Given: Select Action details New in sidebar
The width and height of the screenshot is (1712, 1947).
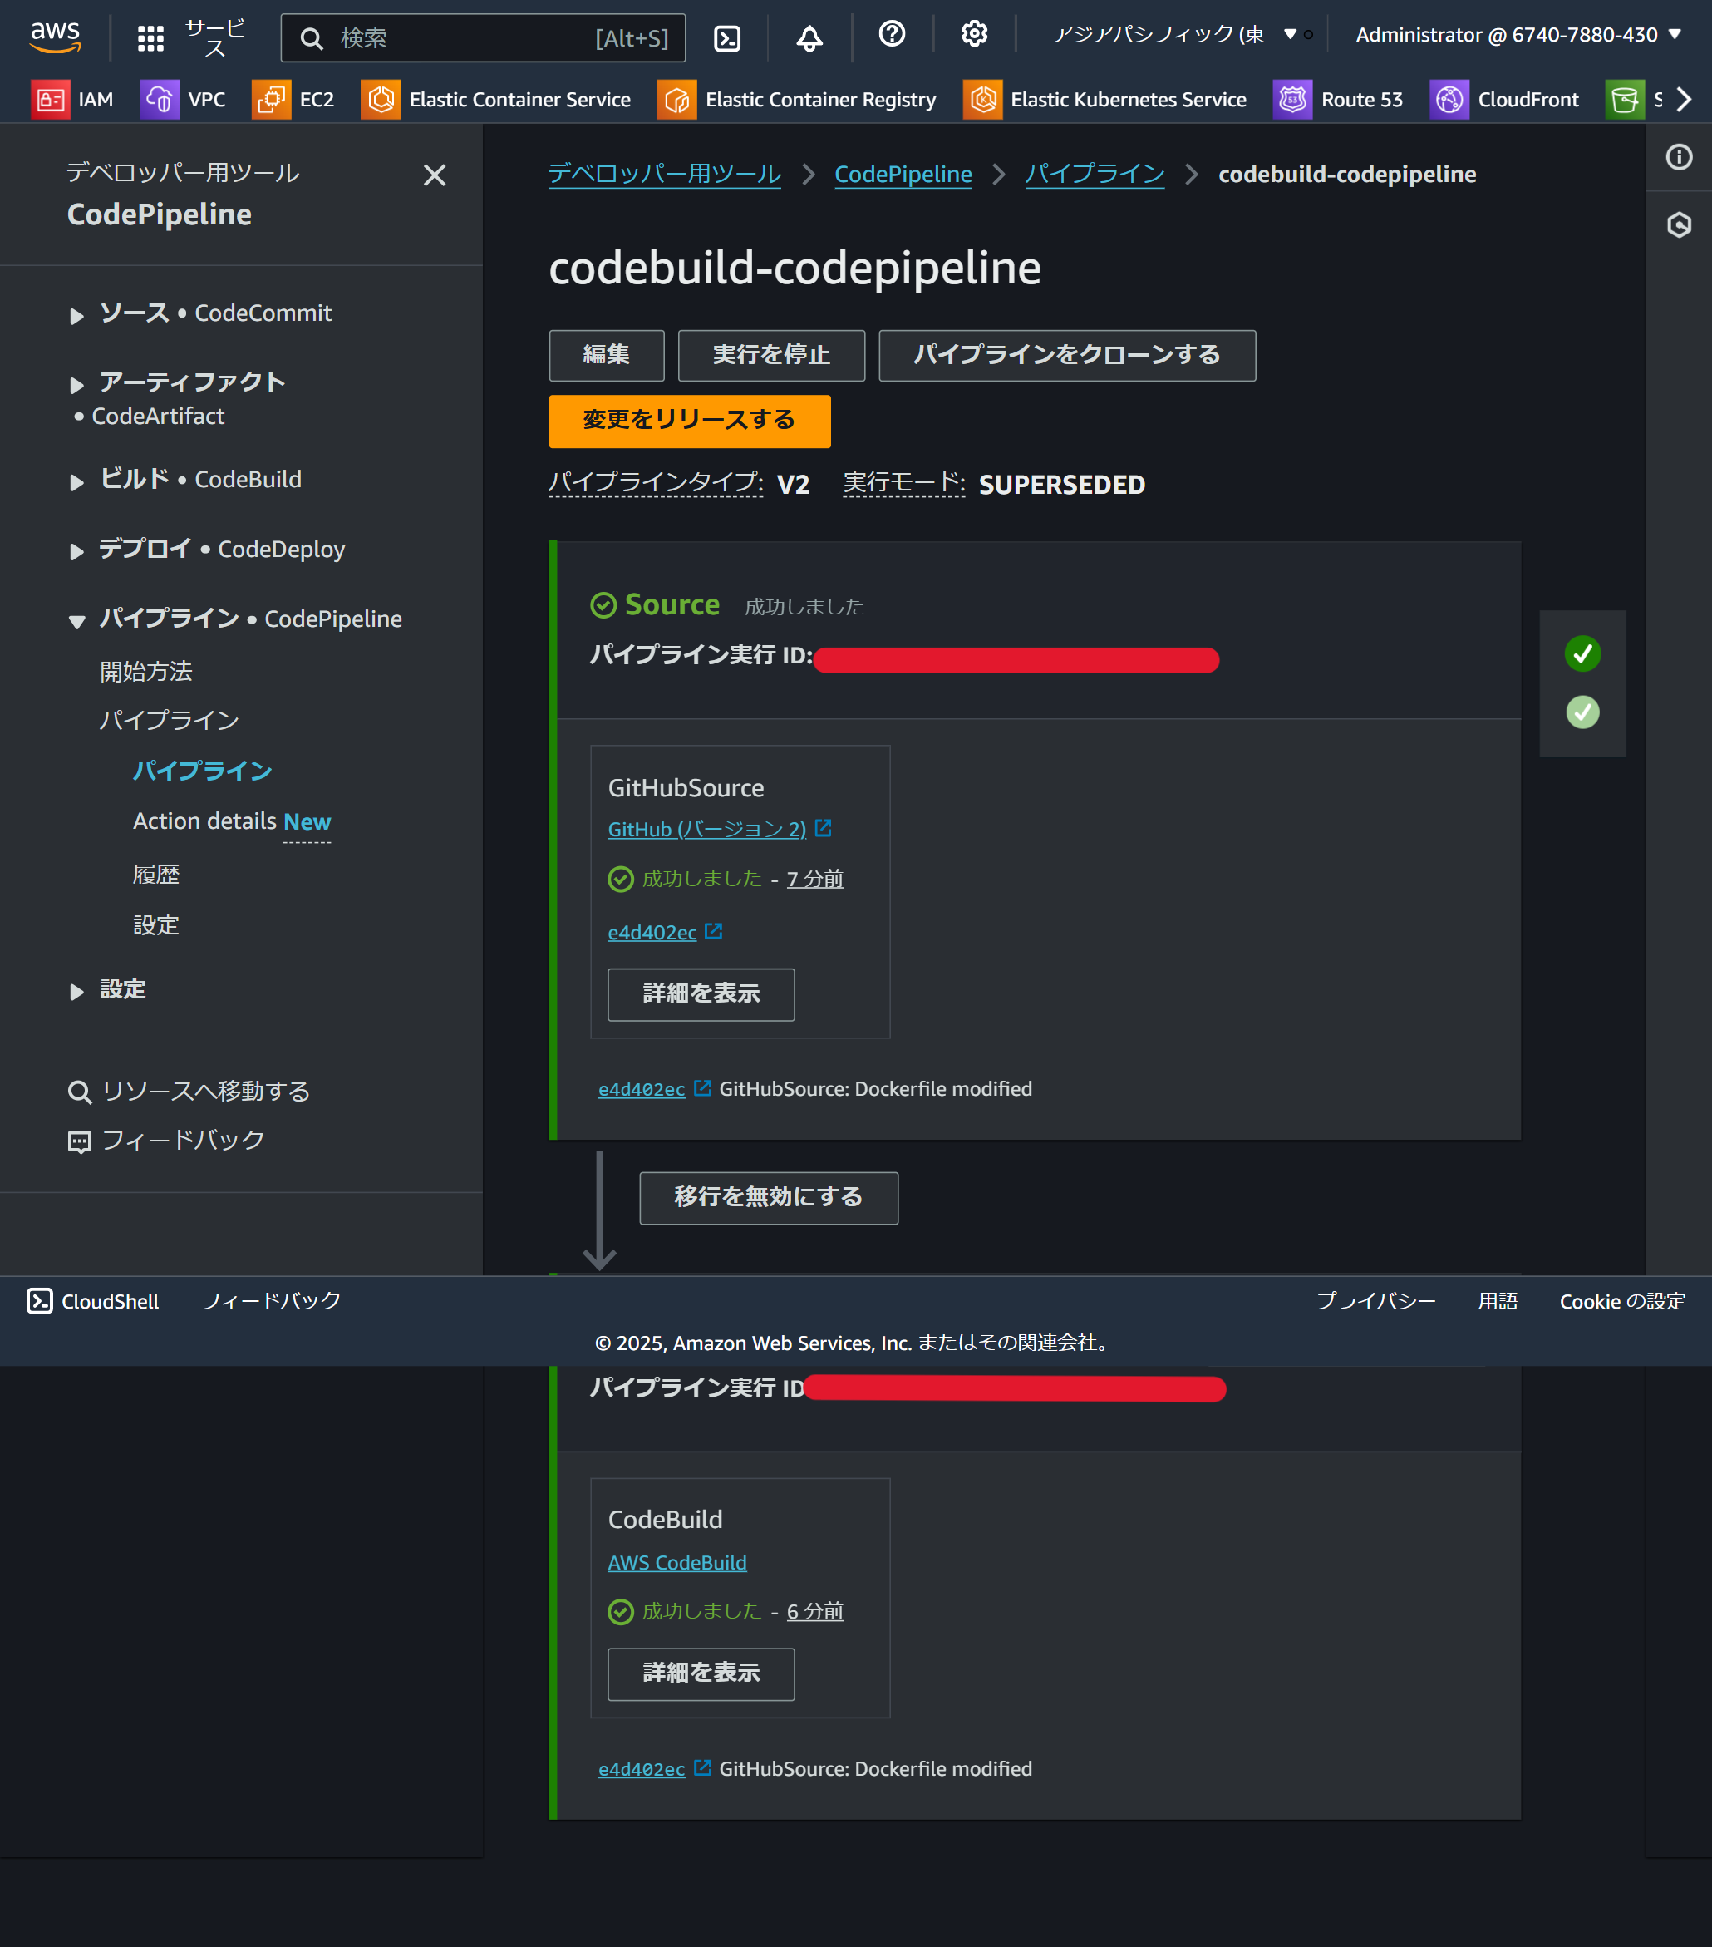Looking at the screenshot, I should (231, 821).
